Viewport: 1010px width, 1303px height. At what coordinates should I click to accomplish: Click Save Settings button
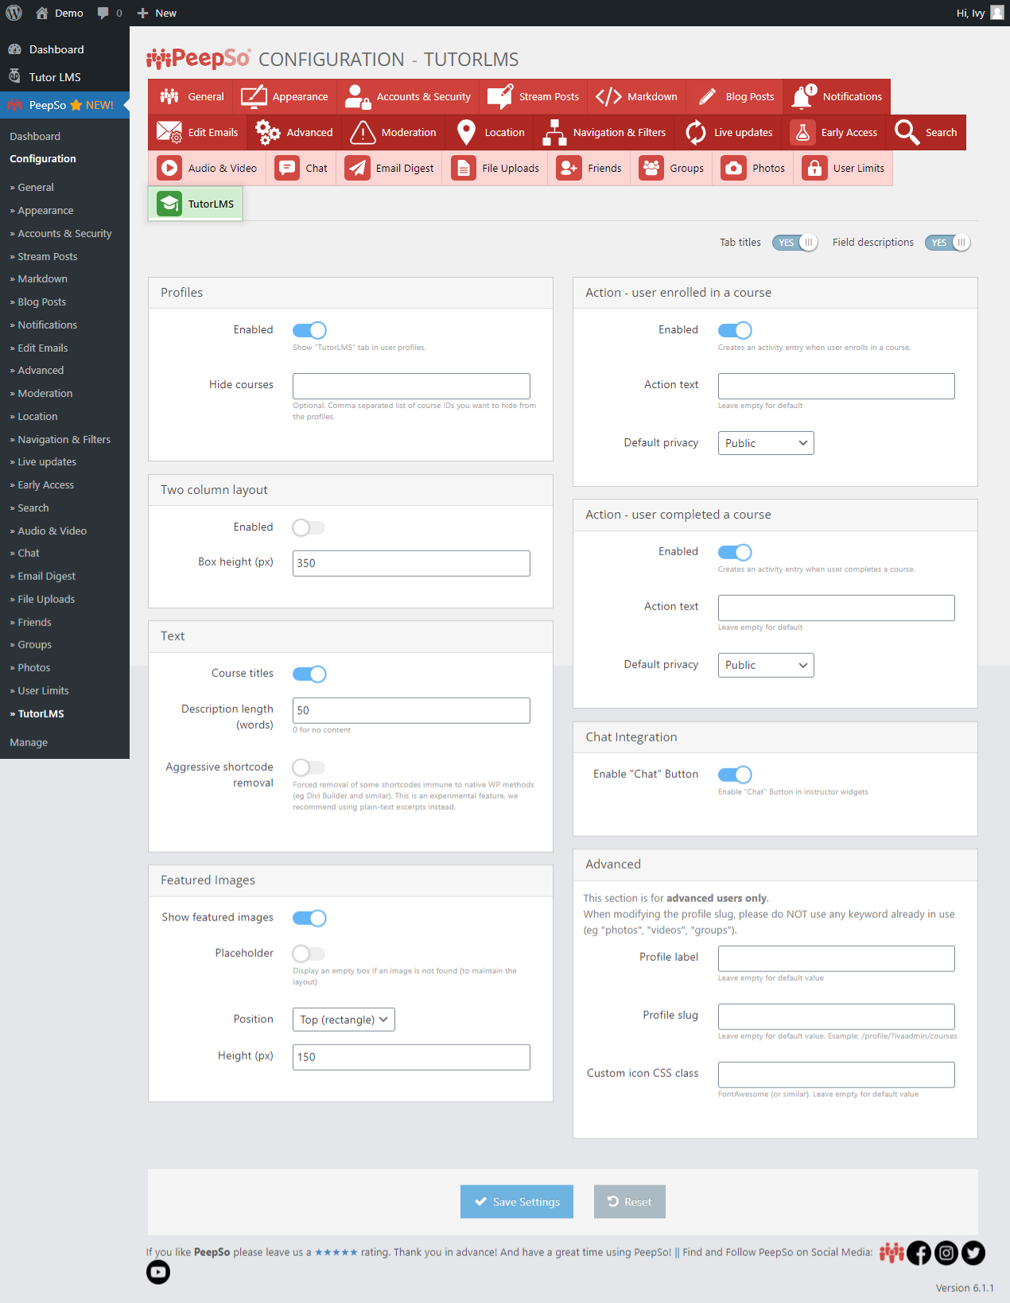tap(517, 1201)
